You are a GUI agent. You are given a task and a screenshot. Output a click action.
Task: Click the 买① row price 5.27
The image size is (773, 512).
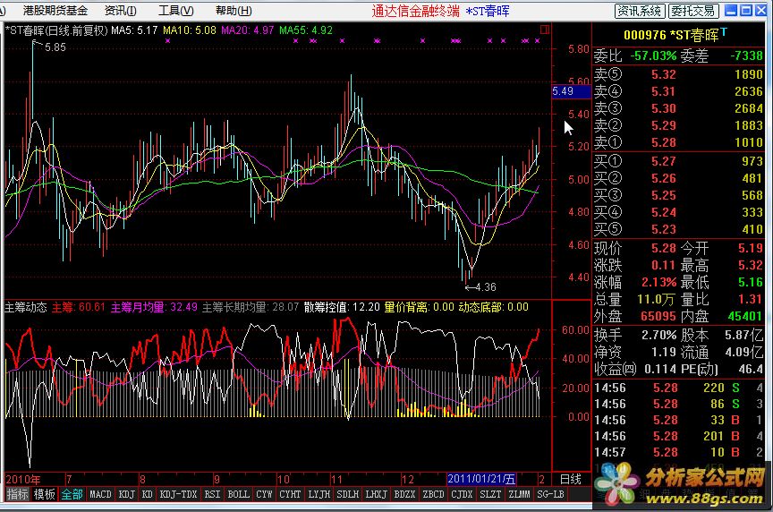[x=664, y=161]
